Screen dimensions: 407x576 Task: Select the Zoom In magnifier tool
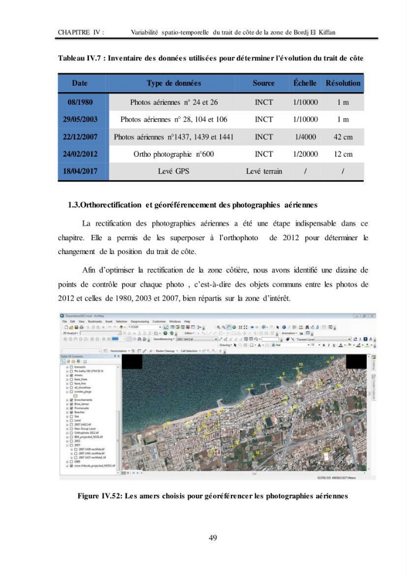point(218,327)
